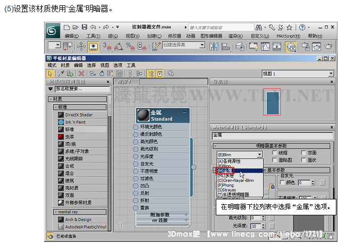This screenshot has height=243, width=338.
Task: Select Ink 'n Paint material
Action: pyautogui.click(x=82, y=122)
